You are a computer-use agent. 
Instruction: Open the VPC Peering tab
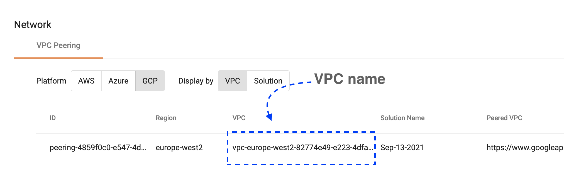coord(58,45)
